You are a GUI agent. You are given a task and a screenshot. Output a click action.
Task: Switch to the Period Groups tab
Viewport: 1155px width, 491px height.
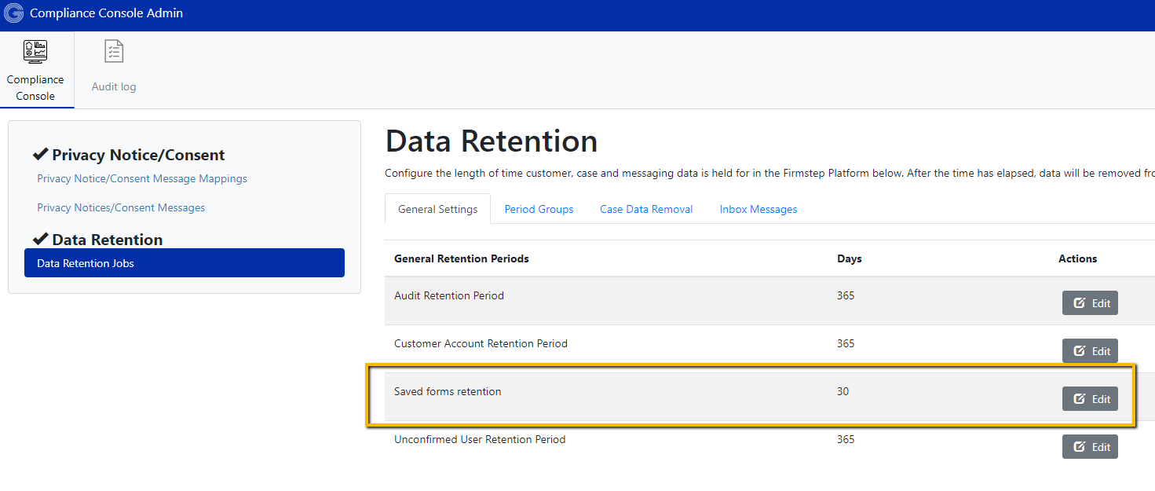click(x=539, y=209)
